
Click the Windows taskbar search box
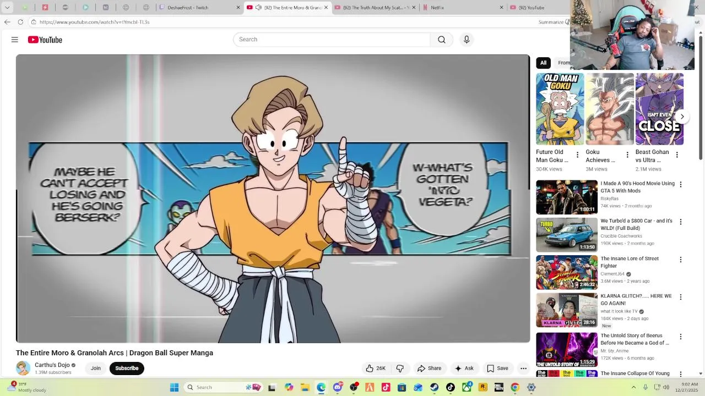click(x=223, y=387)
